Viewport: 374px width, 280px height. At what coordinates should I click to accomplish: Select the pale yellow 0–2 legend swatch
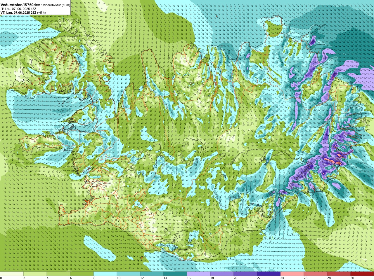[x=12, y=274]
